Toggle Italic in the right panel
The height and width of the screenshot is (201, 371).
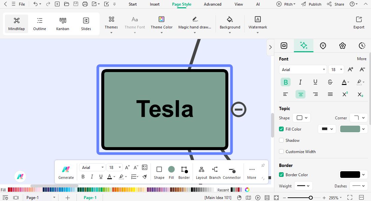click(x=300, y=82)
